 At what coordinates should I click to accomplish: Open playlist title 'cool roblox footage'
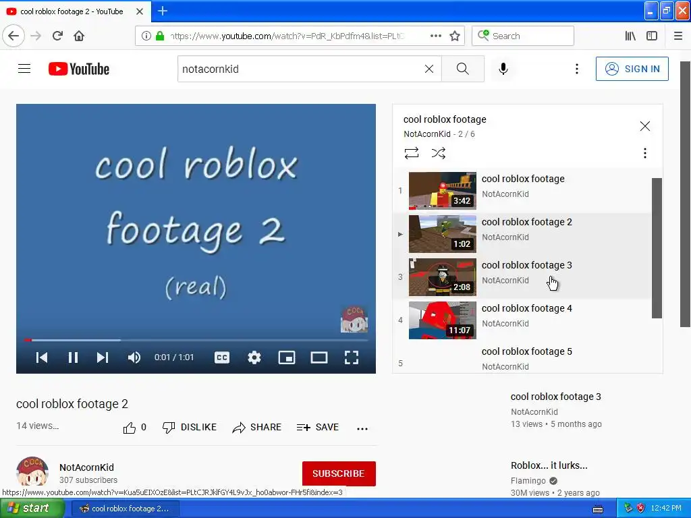(x=445, y=119)
